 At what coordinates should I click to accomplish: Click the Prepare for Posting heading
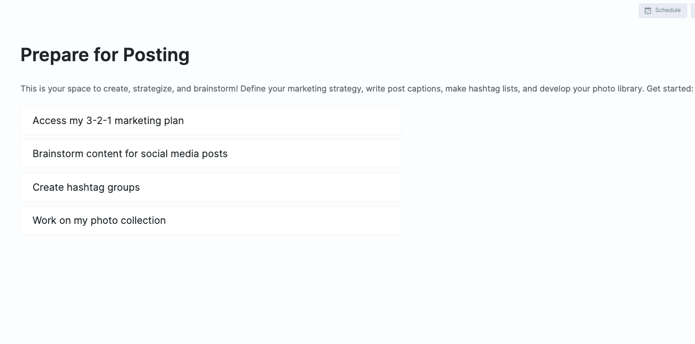(105, 55)
